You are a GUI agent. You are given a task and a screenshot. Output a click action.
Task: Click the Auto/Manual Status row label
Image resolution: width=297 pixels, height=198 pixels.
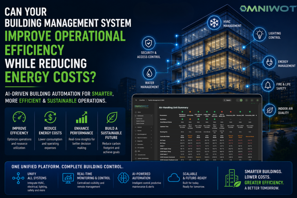point(166,122)
